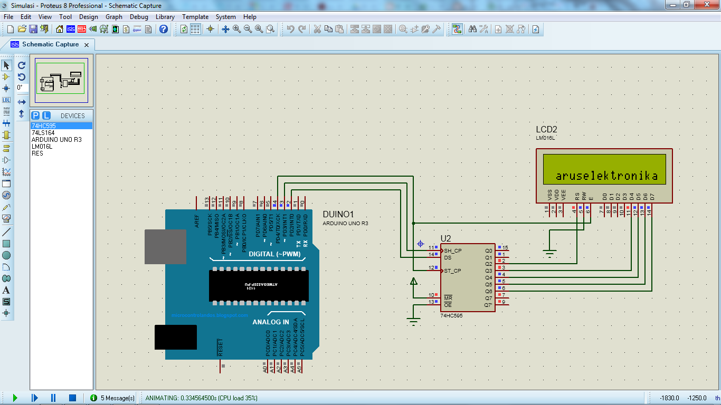Toggle the grid display button

195,29
